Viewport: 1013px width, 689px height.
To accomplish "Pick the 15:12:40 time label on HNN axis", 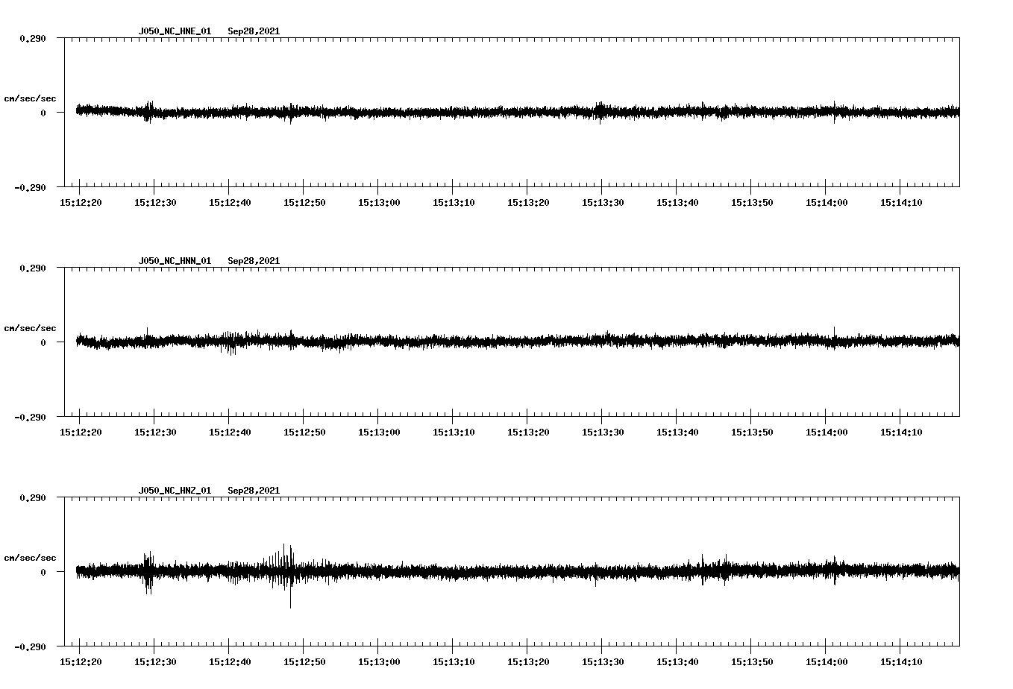I will click(x=230, y=432).
